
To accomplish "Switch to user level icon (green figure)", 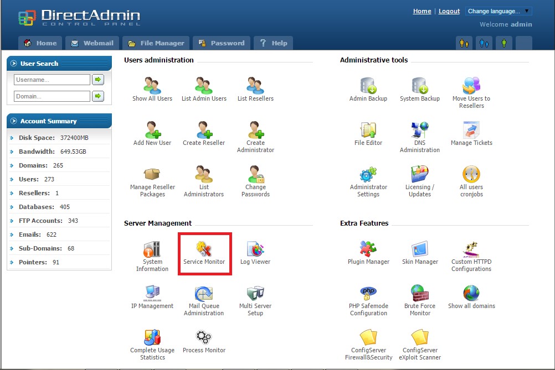I will (x=504, y=44).
